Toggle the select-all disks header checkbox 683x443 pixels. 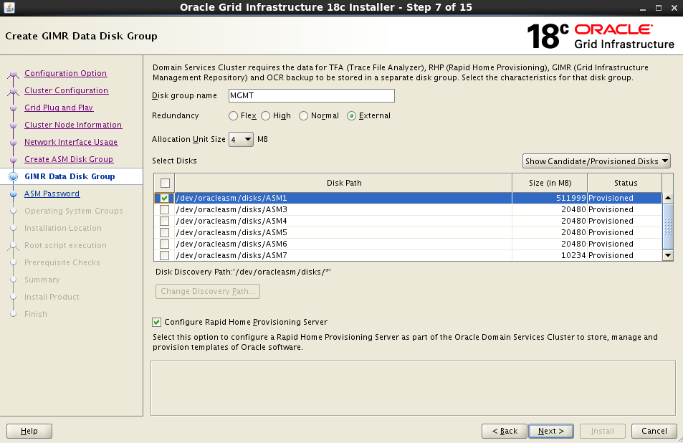click(165, 183)
